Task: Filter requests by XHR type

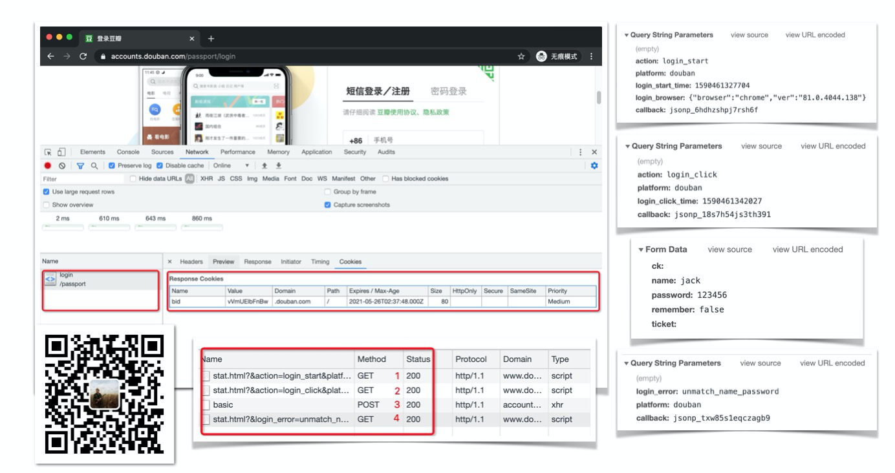Action: click(x=206, y=178)
